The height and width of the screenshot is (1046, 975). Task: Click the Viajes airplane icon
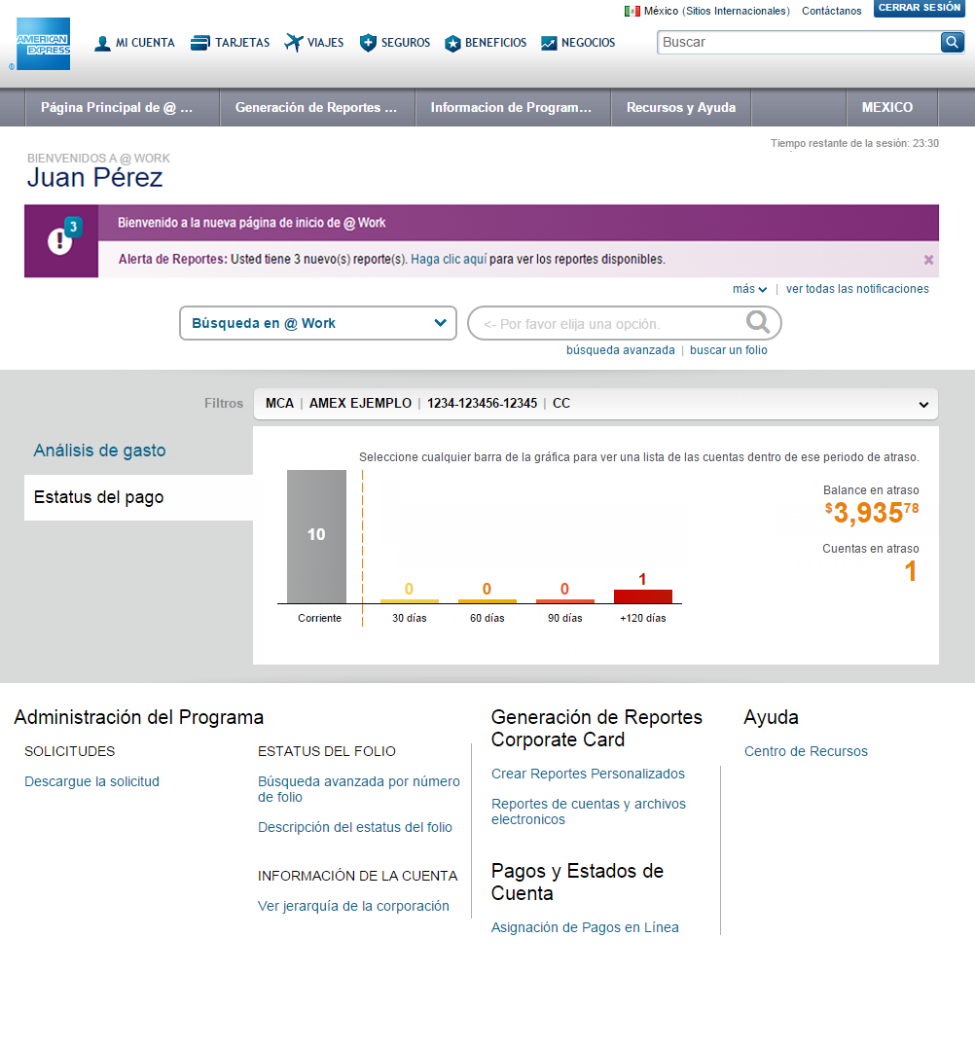(x=294, y=43)
